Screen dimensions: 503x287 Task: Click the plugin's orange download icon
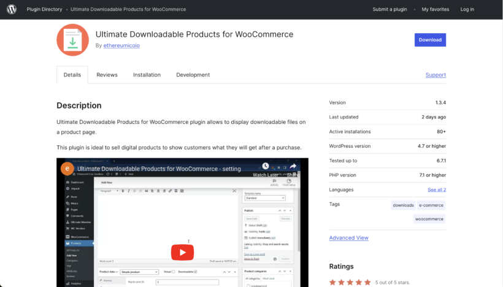73,40
